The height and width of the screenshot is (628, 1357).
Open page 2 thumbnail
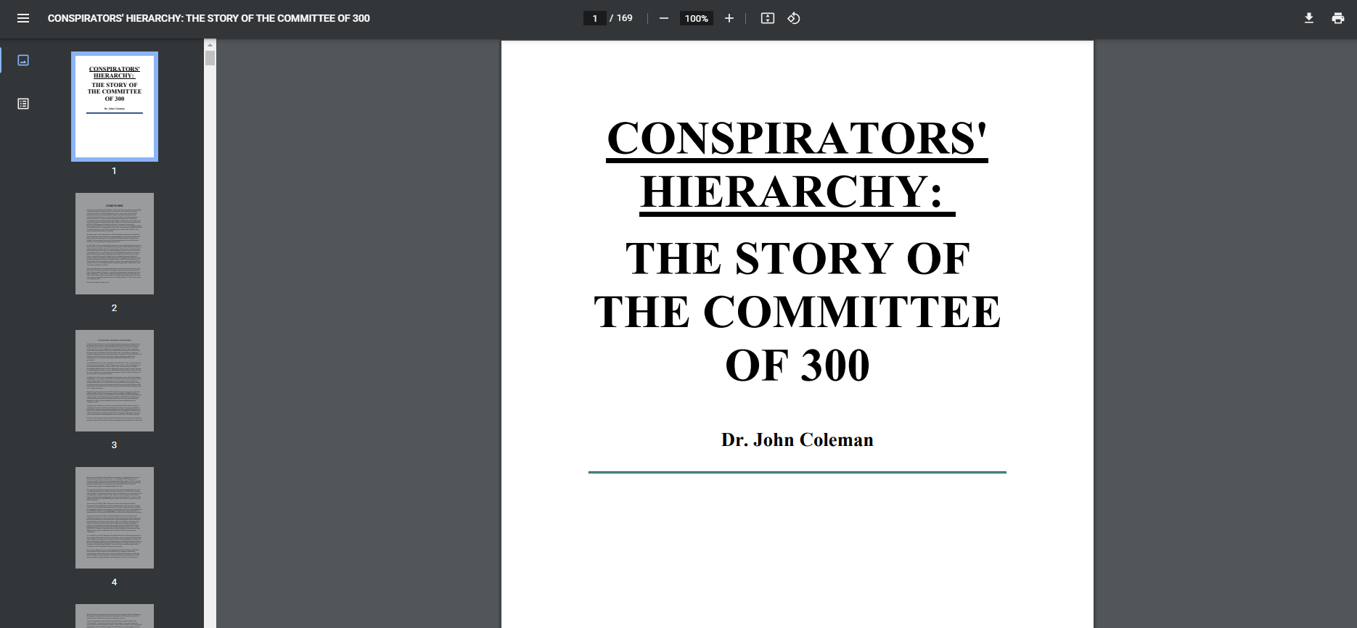pos(115,244)
